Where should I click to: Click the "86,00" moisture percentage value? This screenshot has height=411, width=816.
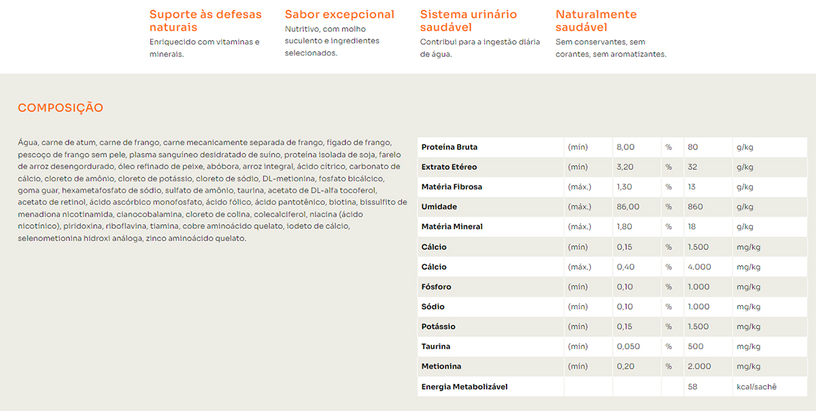[628, 207]
